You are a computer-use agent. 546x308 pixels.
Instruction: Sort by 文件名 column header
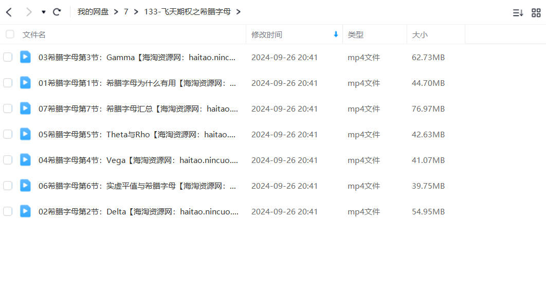tap(34, 35)
